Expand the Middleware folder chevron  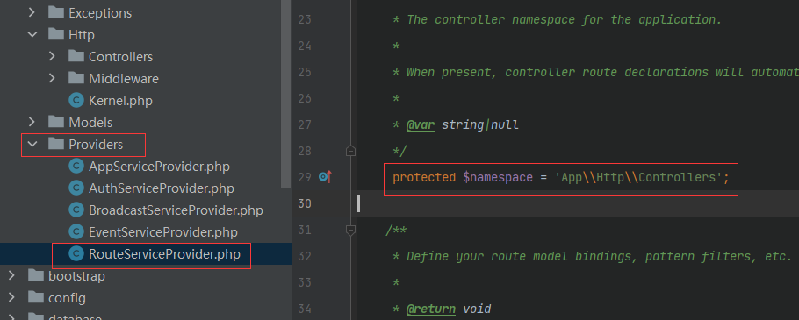(52, 78)
